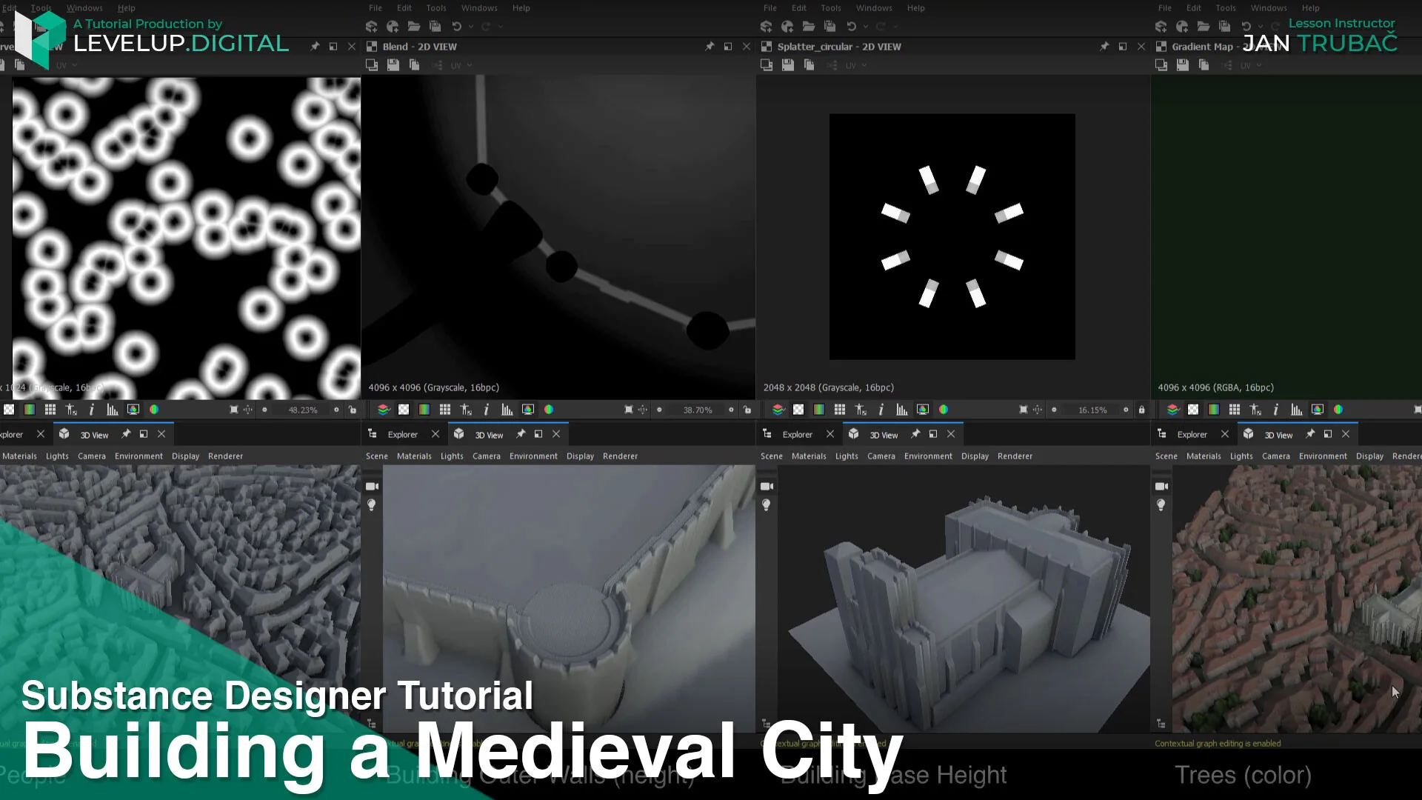The height and width of the screenshot is (800, 1422).
Task: Open the Materials menu in the Building Base Height 3D view
Action: 810,456
